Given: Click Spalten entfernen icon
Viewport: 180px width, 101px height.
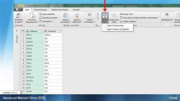Looking at the screenshot, I should (77, 16).
